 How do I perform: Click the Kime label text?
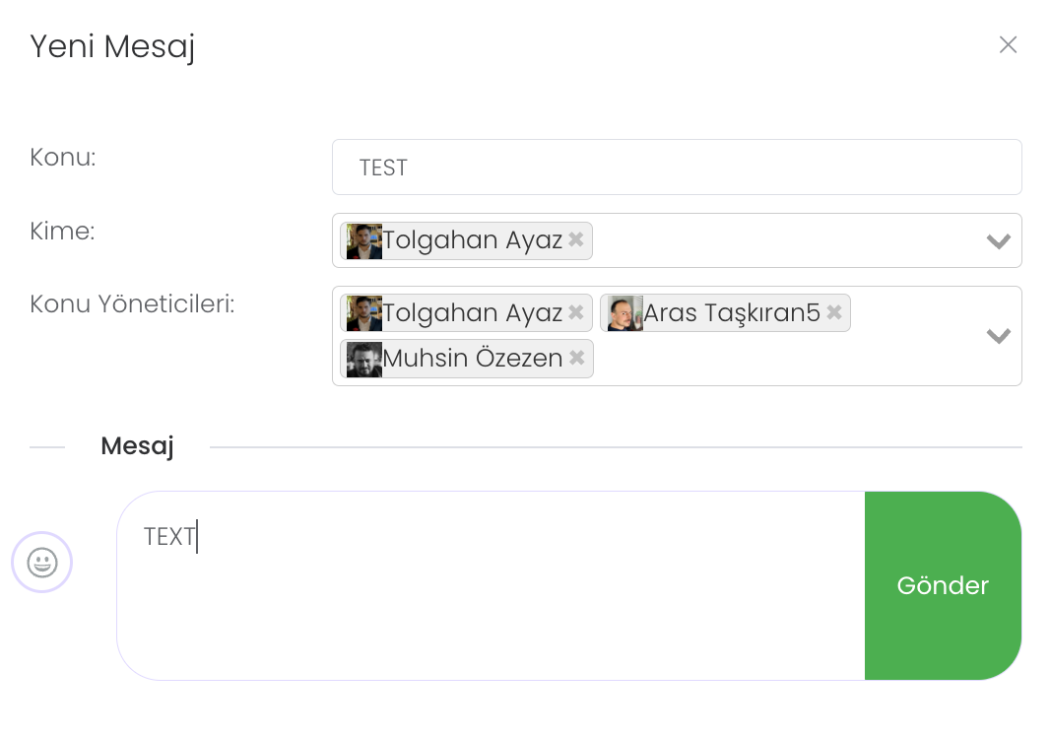pyautogui.click(x=62, y=231)
